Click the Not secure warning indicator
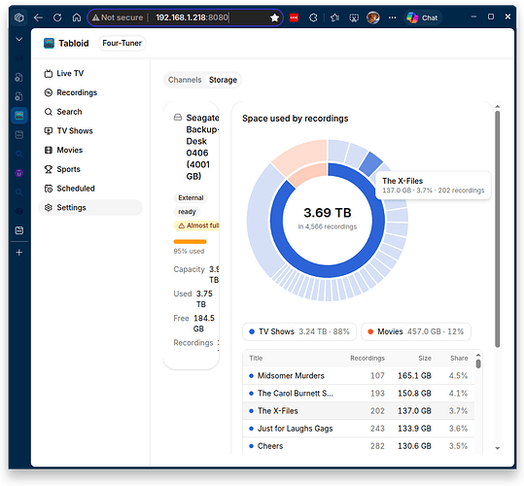 click(118, 17)
